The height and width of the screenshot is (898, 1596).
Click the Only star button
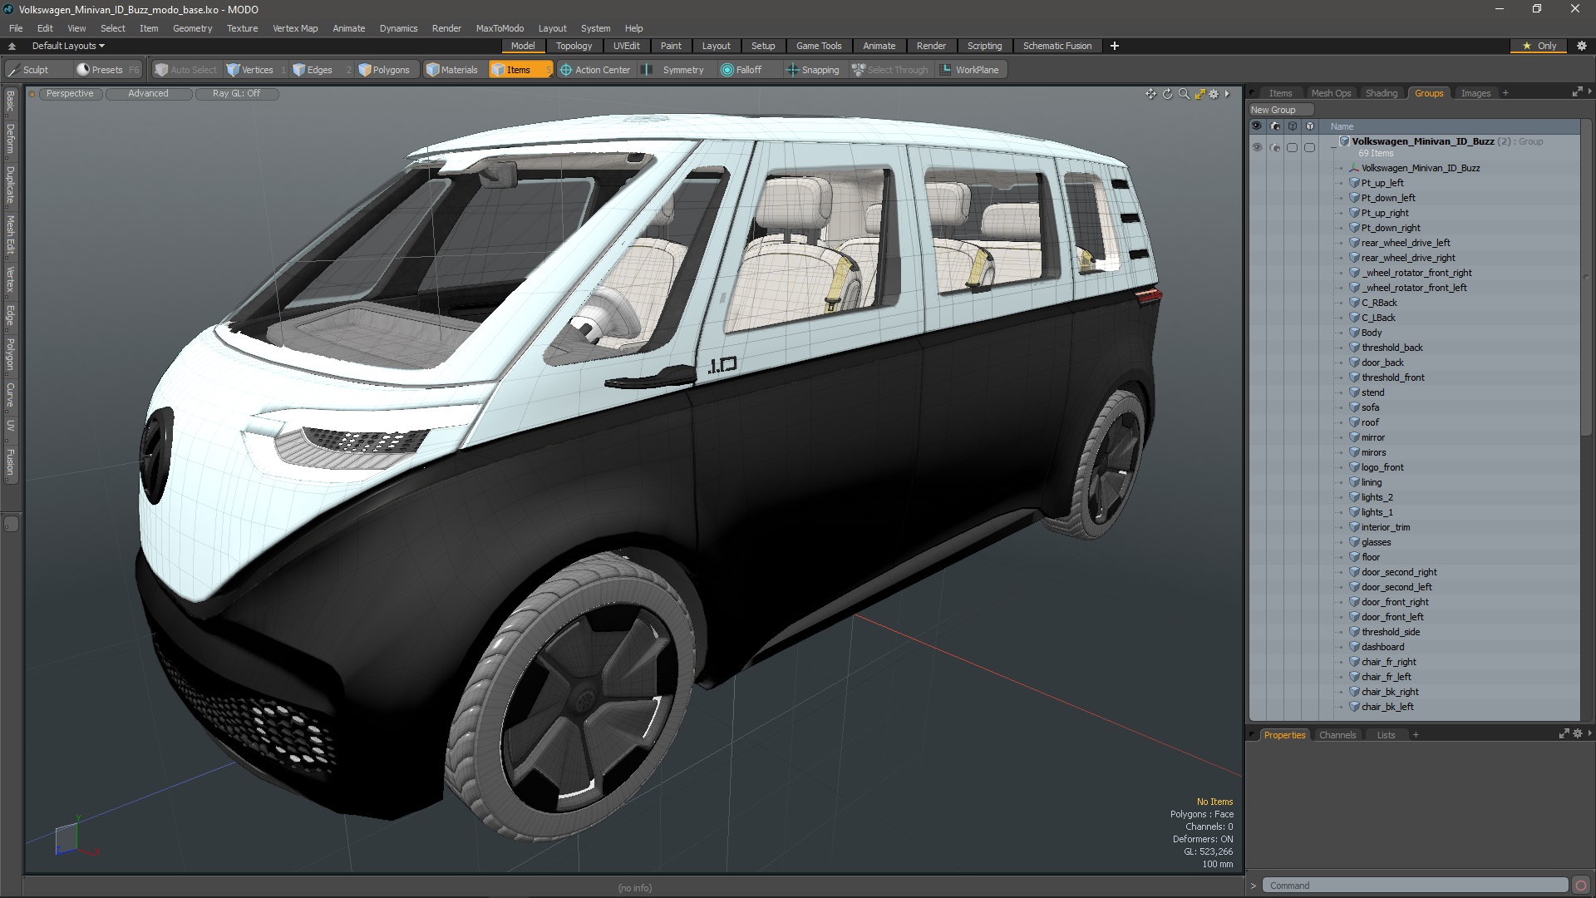pyautogui.click(x=1539, y=46)
